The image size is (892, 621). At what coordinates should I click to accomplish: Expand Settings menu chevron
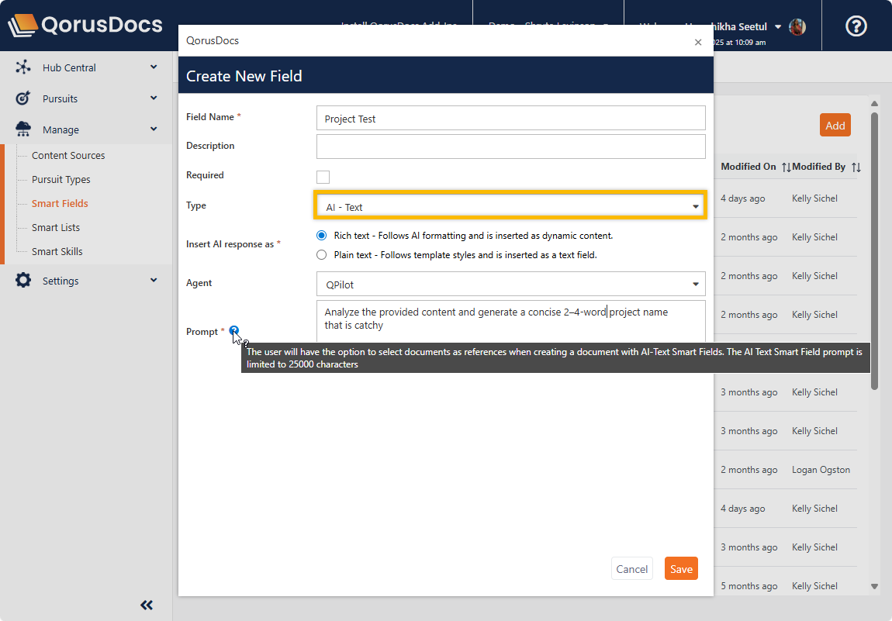pos(154,280)
